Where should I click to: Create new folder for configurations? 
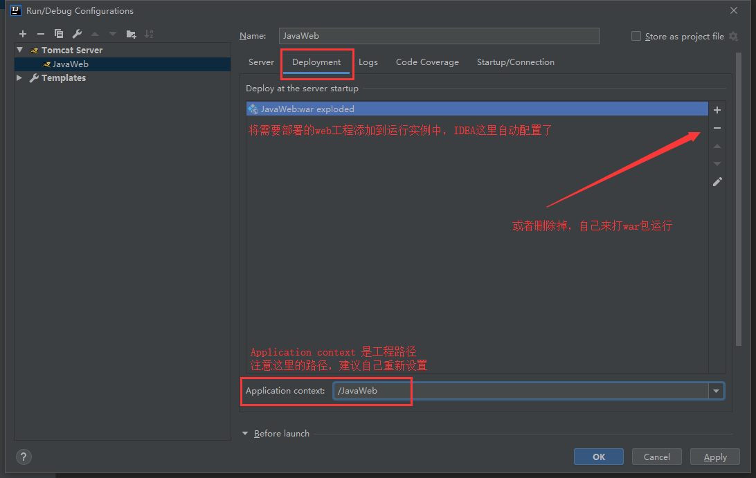click(131, 34)
